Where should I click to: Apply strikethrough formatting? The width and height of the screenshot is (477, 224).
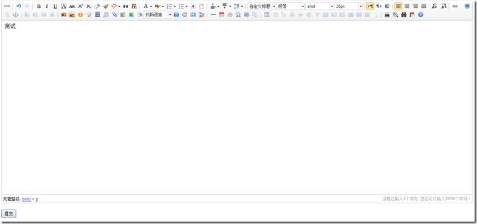(x=72, y=6)
